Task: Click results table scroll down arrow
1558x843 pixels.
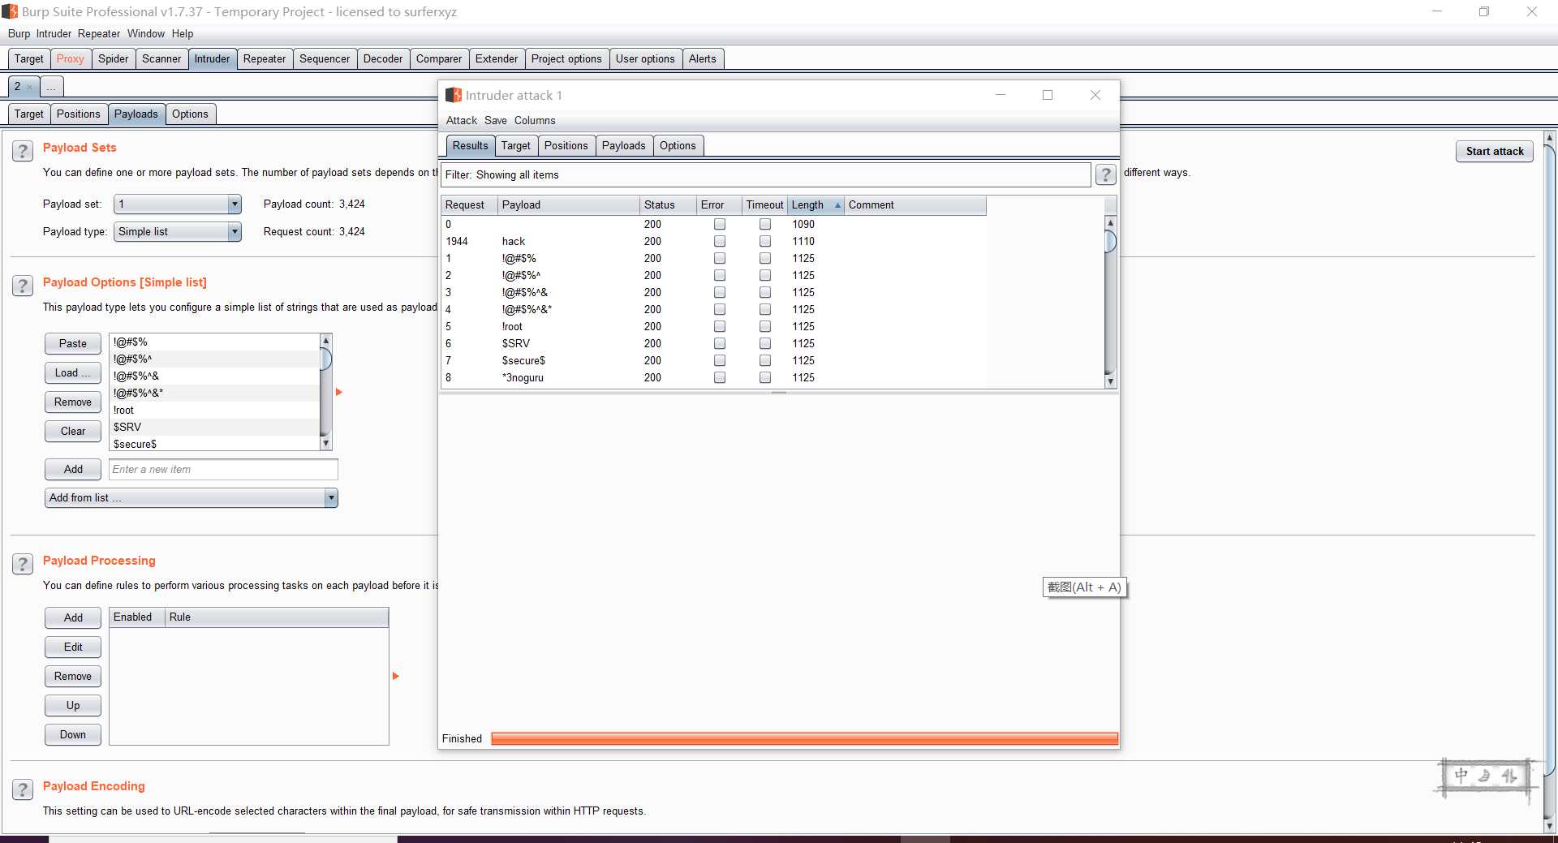Action: click(1110, 381)
